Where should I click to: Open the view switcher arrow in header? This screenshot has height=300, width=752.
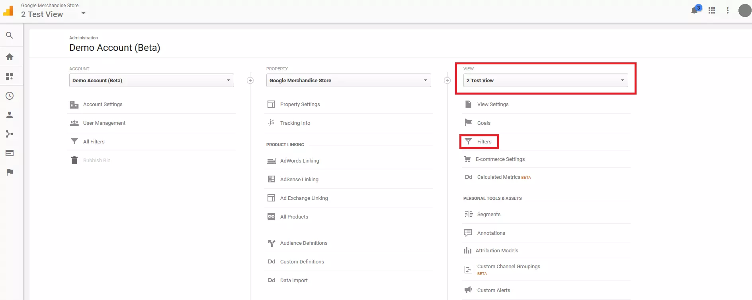point(83,14)
